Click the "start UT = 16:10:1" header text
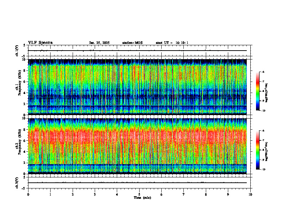282x218 pixels. coord(172,43)
